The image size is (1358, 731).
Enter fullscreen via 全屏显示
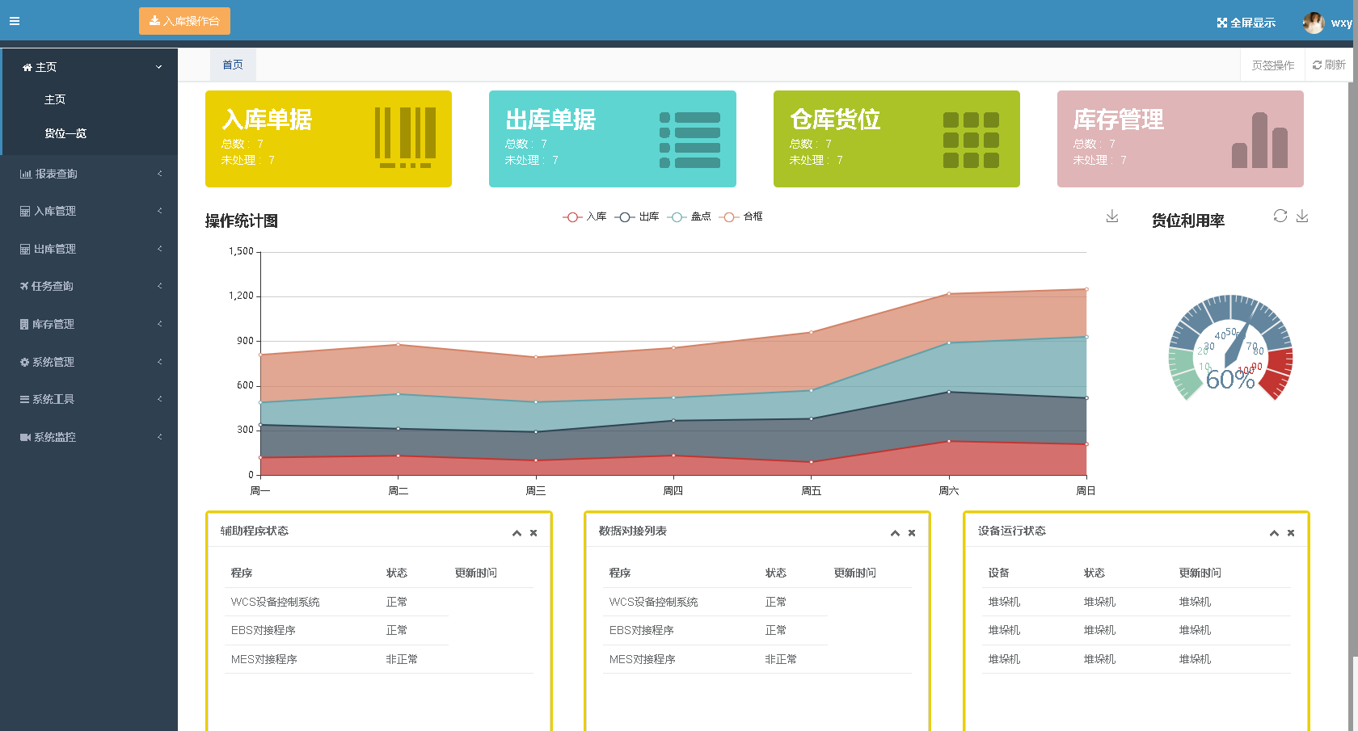(1246, 23)
